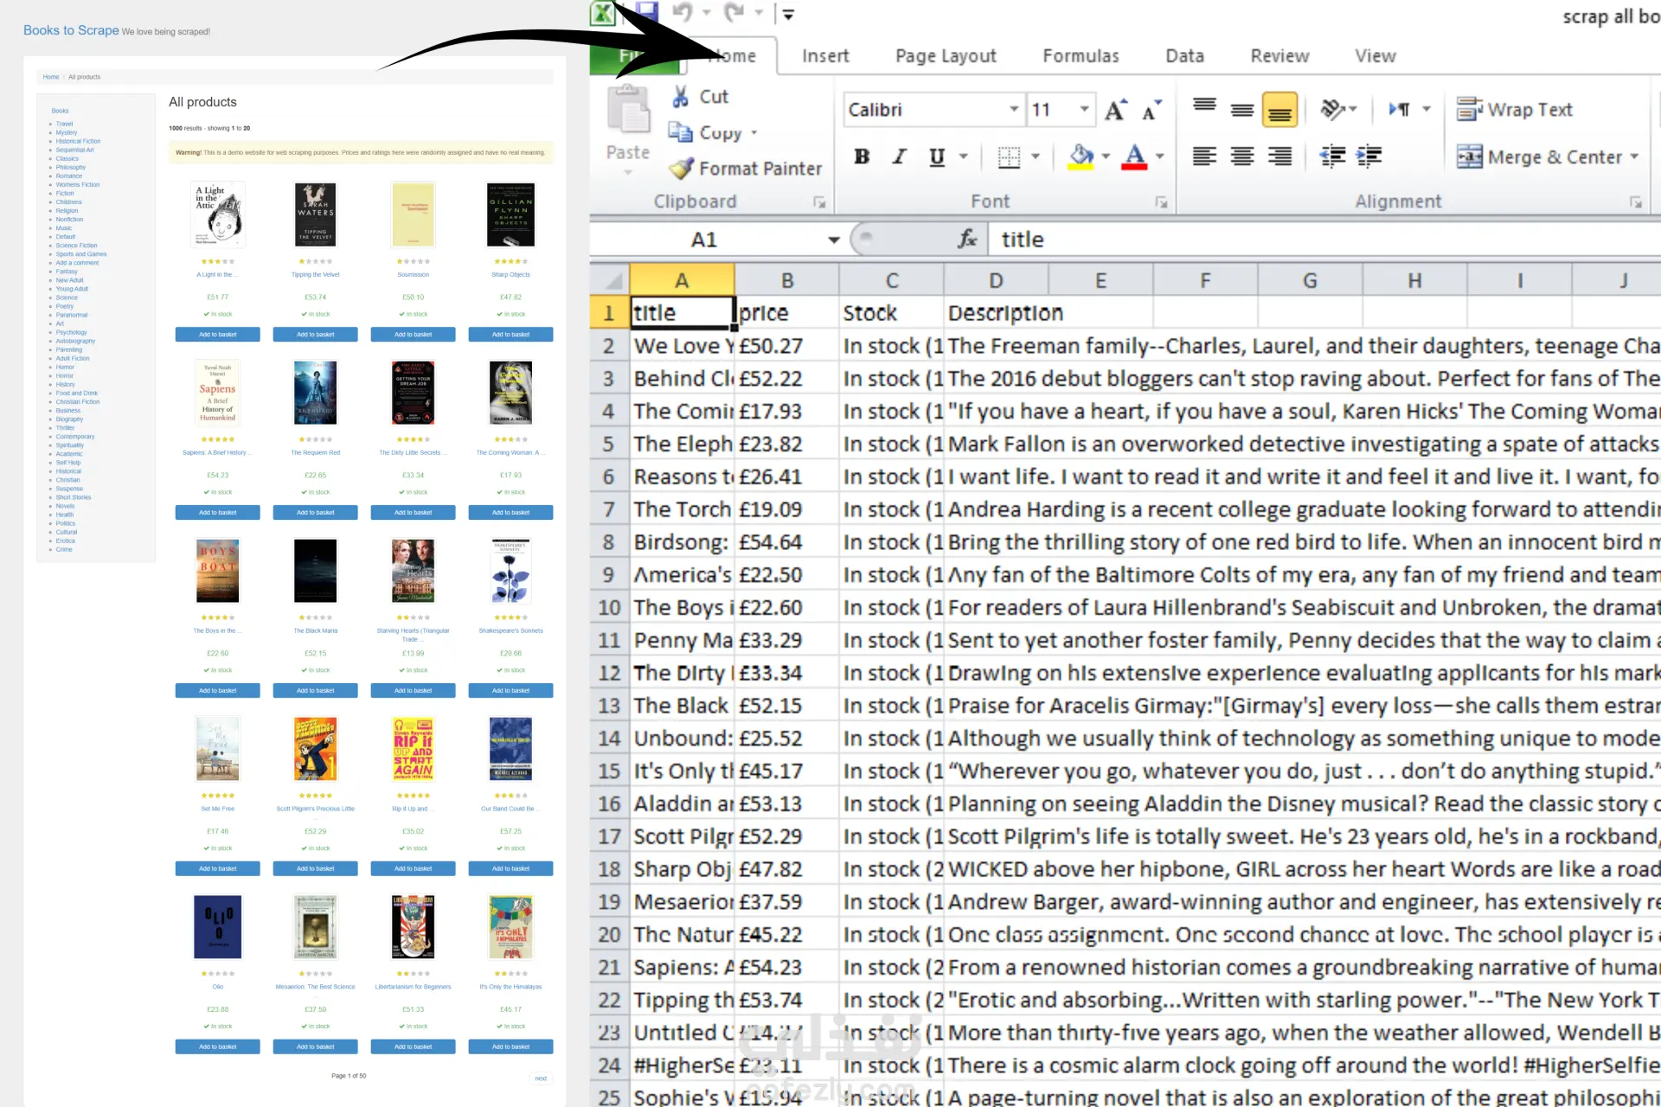The width and height of the screenshot is (1661, 1107).
Task: Toggle Underline formatting
Action: [937, 157]
